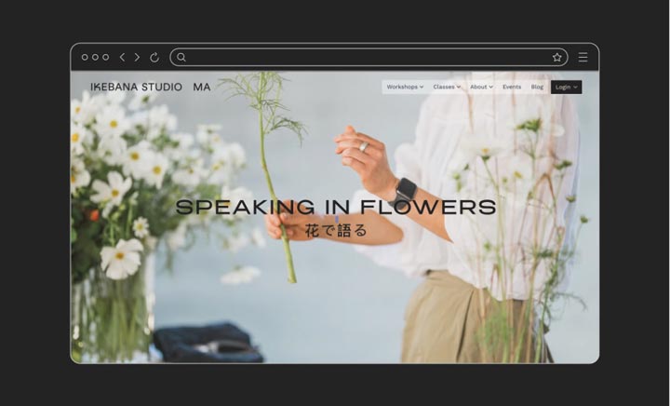Click the first window control circle
Screen dimensions: 670x406
point(85,57)
